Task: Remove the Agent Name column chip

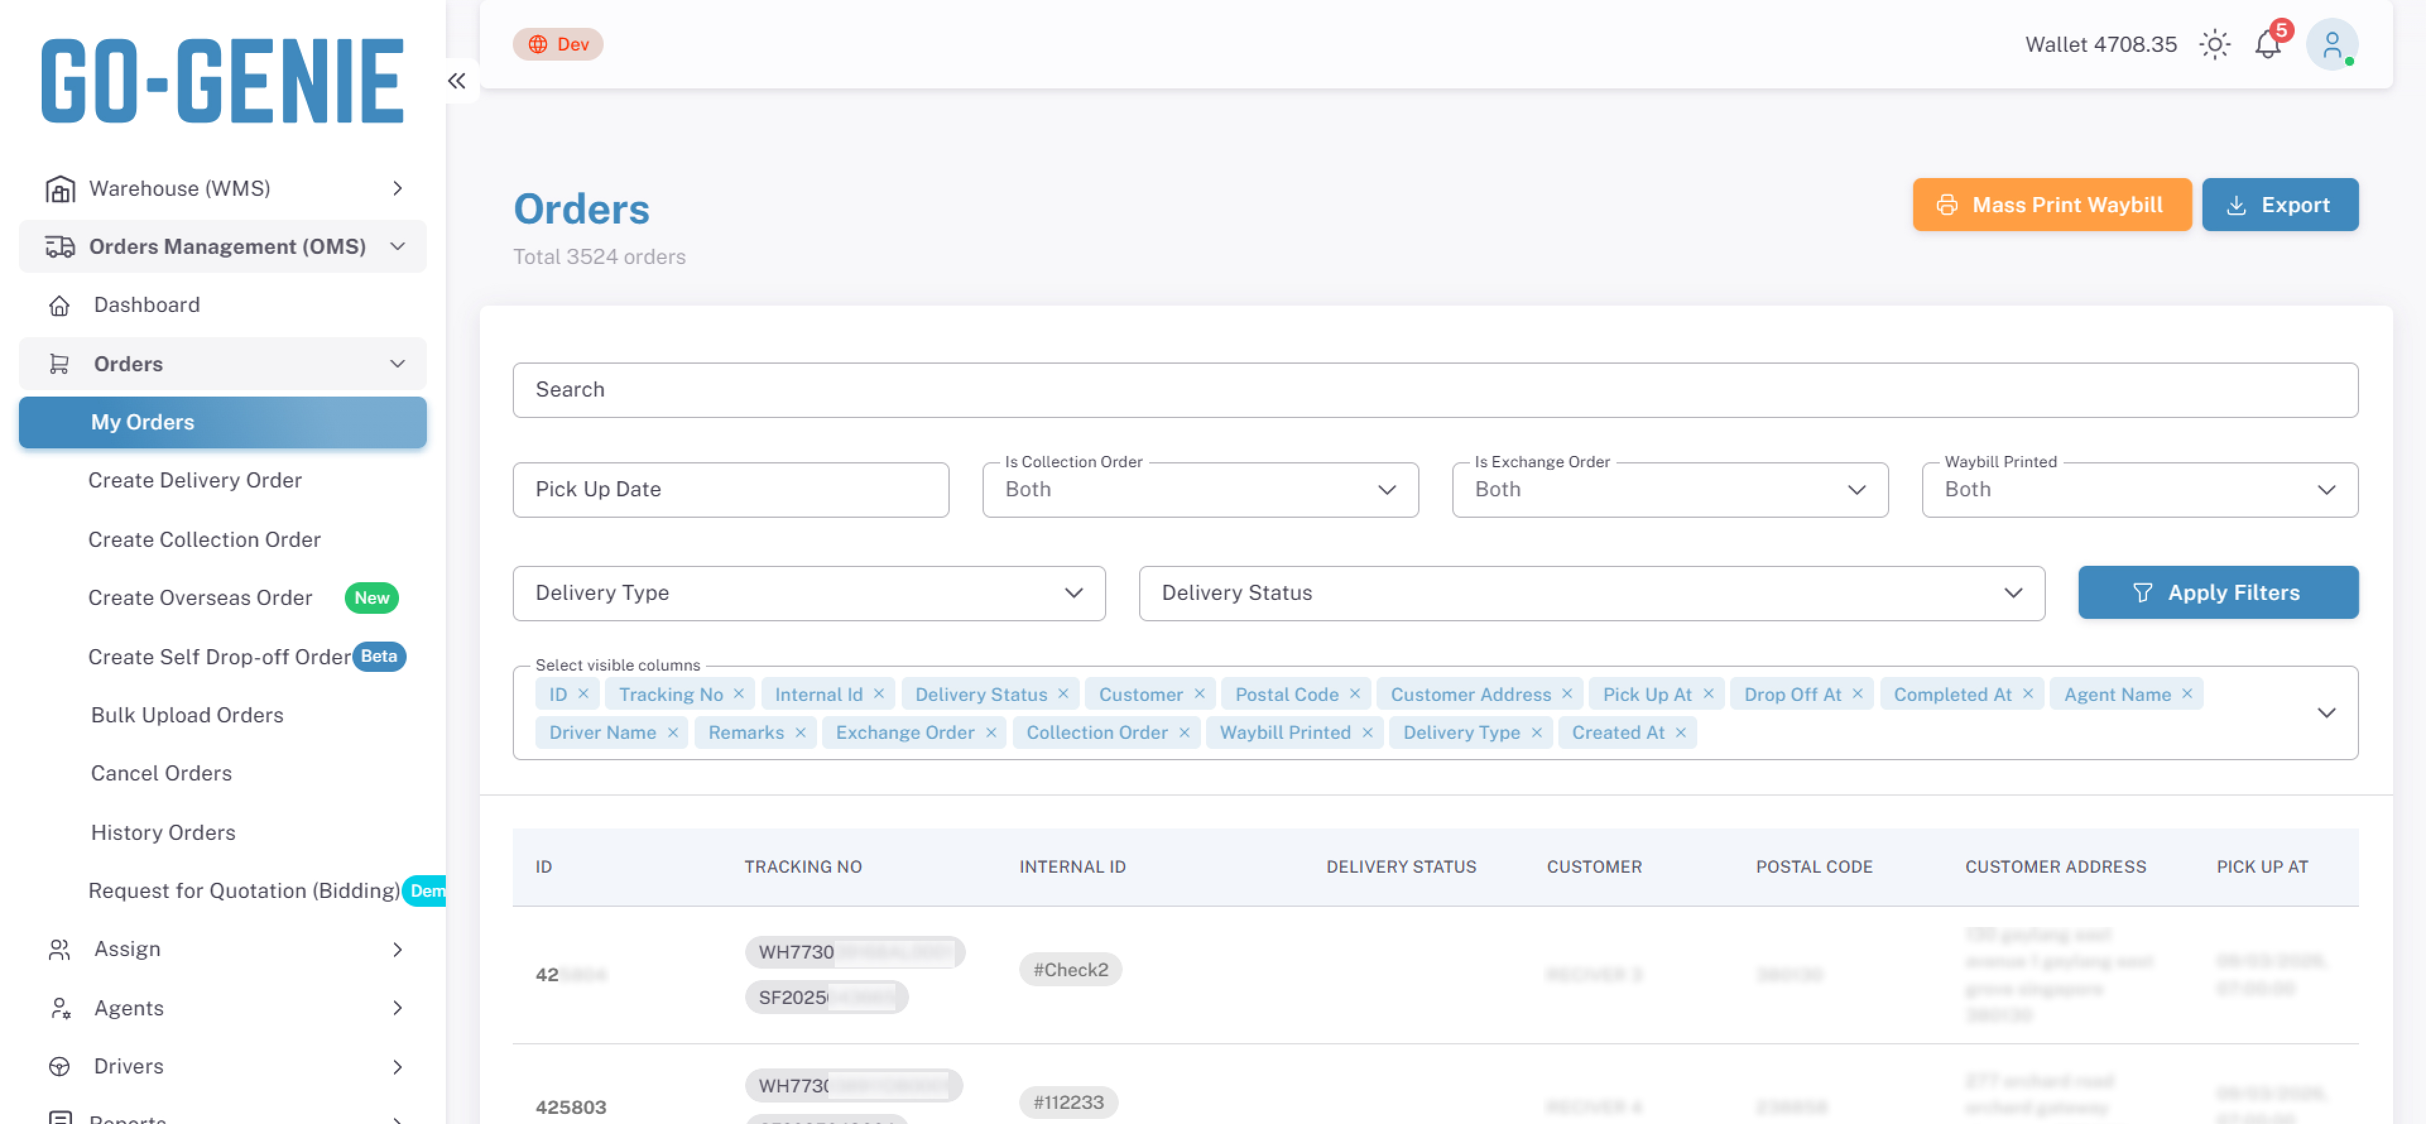Action: (x=2187, y=695)
